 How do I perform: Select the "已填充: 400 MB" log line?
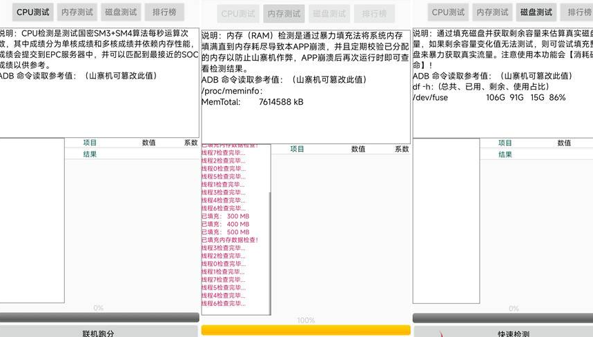click(226, 224)
